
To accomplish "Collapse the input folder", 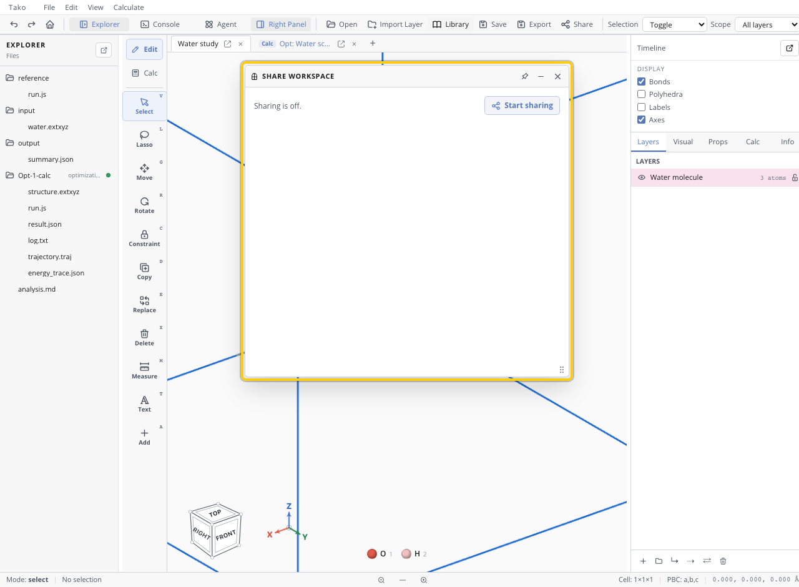I will [10, 111].
